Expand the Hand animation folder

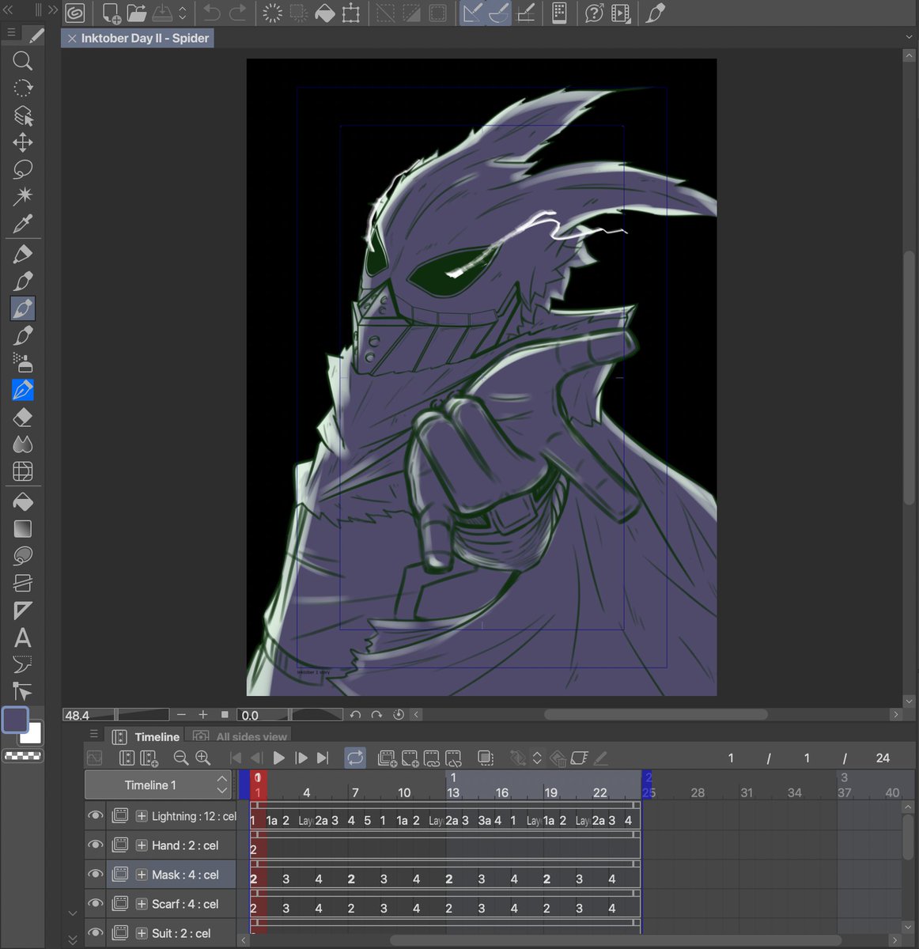coord(141,845)
